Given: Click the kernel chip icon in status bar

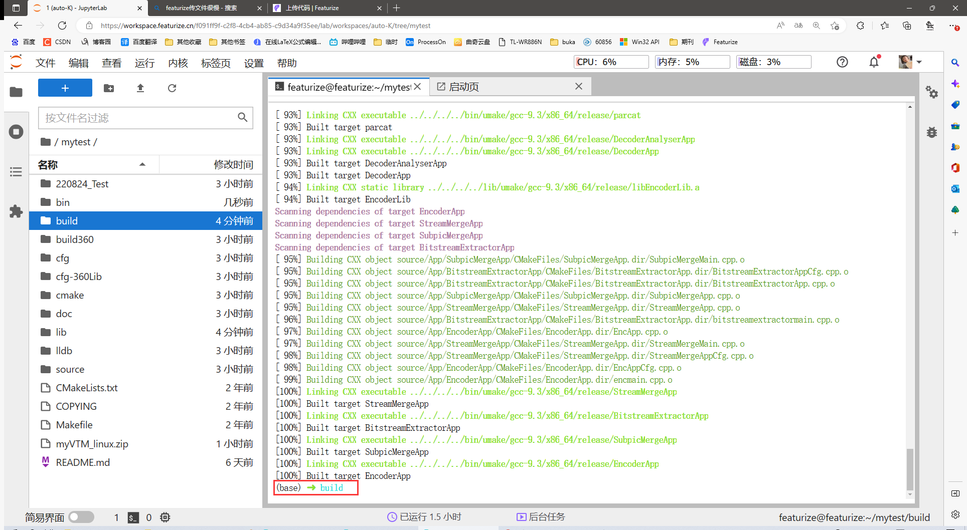Looking at the screenshot, I should point(165,517).
